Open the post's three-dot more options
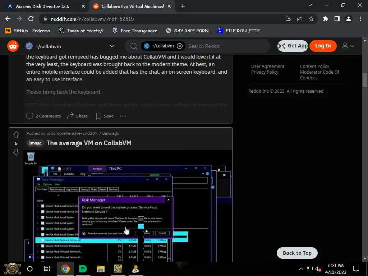This screenshot has height=276, width=368. click(x=123, y=116)
